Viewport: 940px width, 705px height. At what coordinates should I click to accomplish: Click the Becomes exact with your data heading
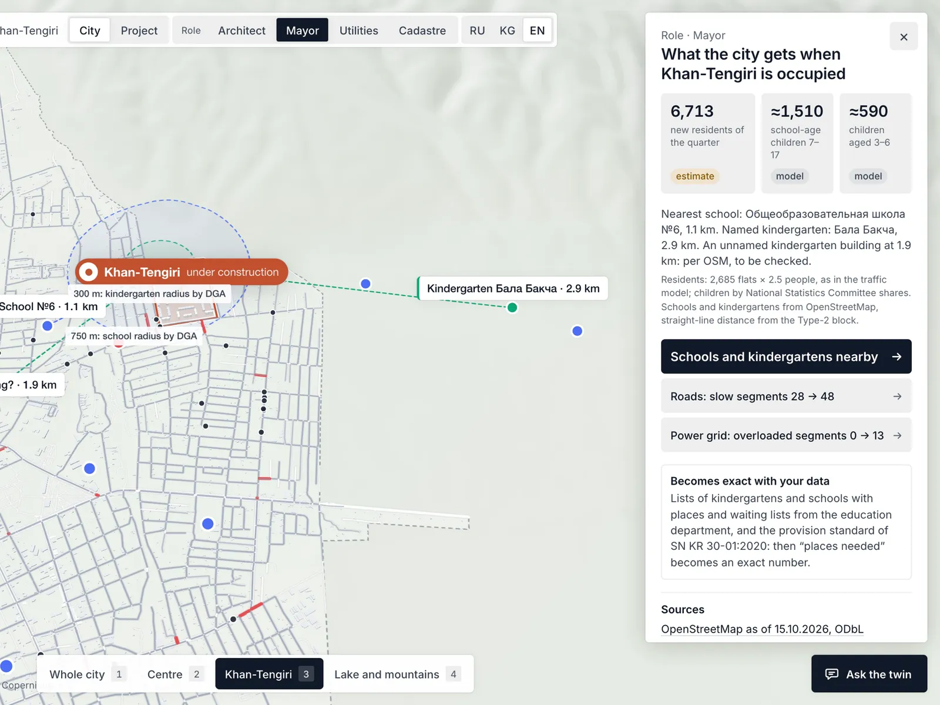tap(750, 481)
